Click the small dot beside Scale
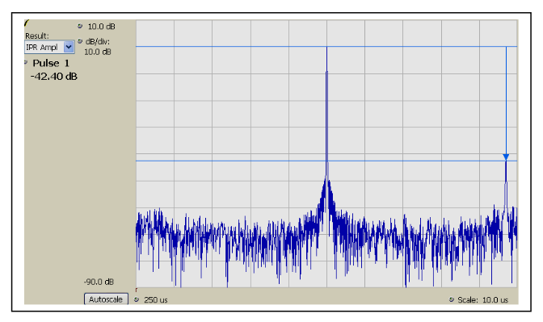This screenshot has width=543, height=322. pyautogui.click(x=451, y=299)
